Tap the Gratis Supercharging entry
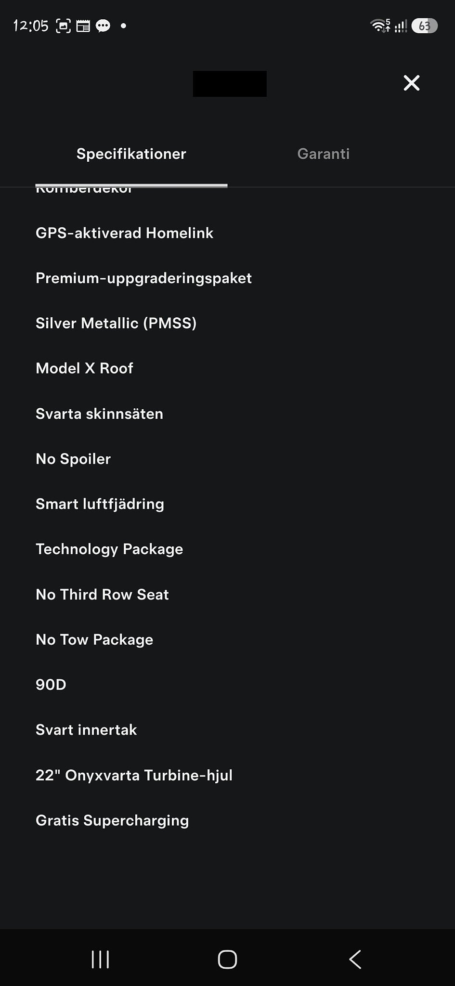This screenshot has width=455, height=986. [112, 820]
